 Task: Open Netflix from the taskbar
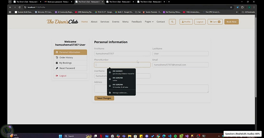101,136
